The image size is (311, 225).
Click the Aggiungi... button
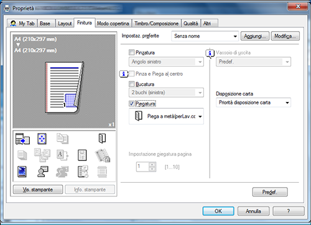(x=255, y=36)
